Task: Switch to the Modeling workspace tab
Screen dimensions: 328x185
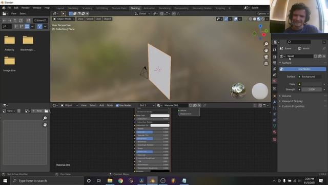Action: [73, 8]
